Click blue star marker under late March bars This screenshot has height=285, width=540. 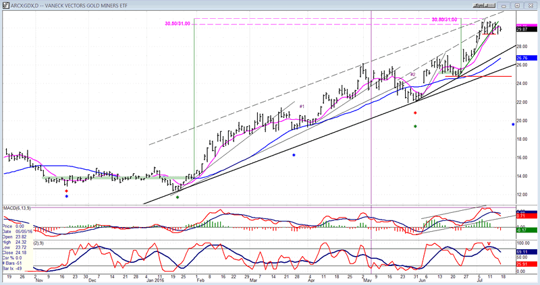[x=294, y=155]
